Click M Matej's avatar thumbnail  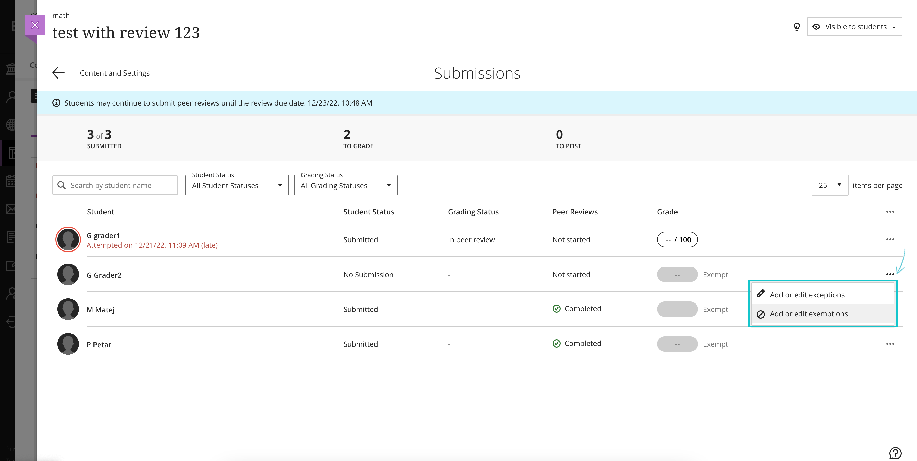click(x=68, y=309)
